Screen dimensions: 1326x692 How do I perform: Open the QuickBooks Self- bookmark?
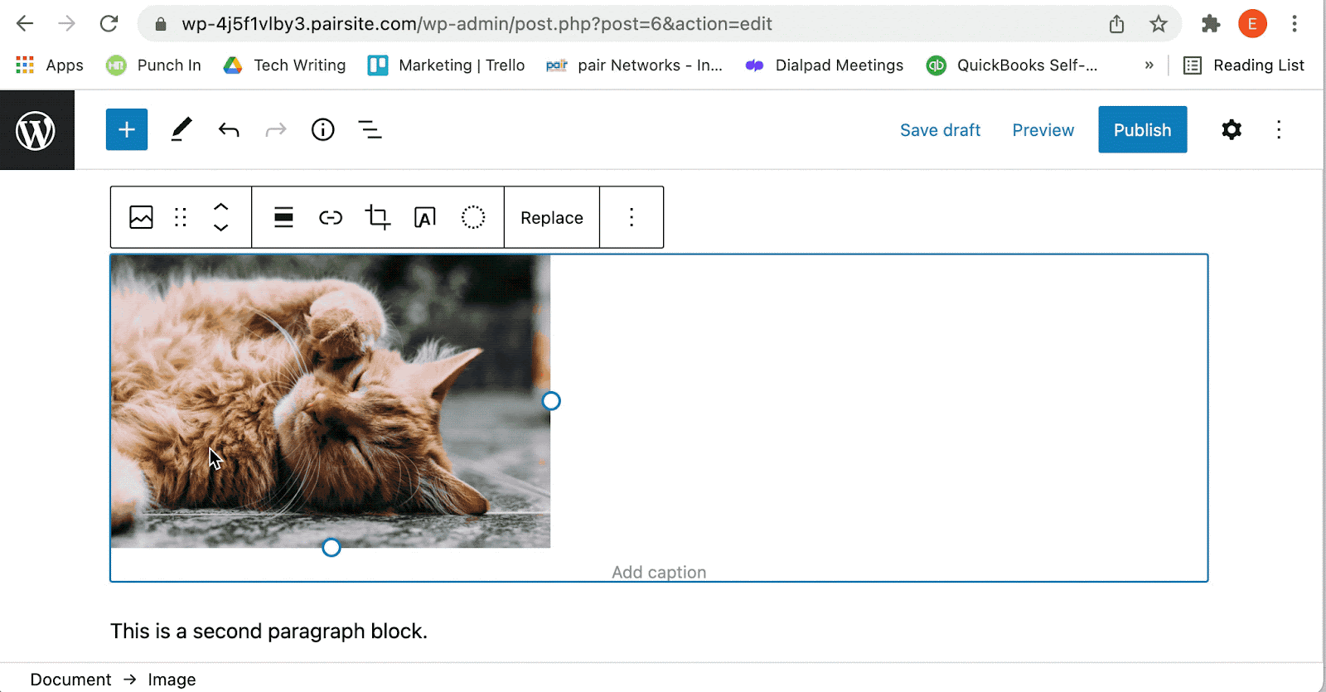pyautogui.click(x=1012, y=65)
